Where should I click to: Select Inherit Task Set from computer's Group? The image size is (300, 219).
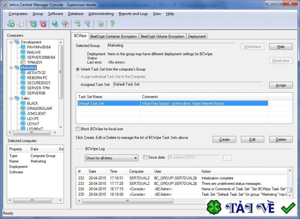click(x=78, y=69)
